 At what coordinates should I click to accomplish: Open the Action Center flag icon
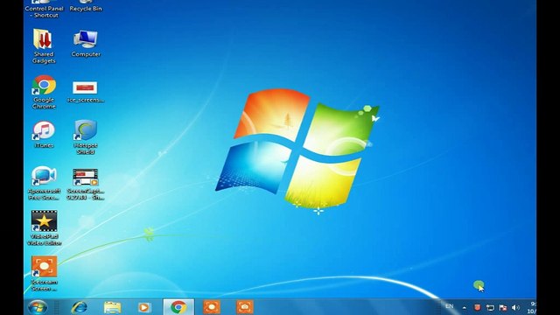click(503, 307)
